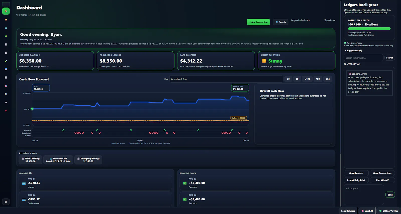Image resolution: width=401 pixels, height=214 pixels.
Task: Select the 30-day forecast range
Action: (x=288, y=79)
